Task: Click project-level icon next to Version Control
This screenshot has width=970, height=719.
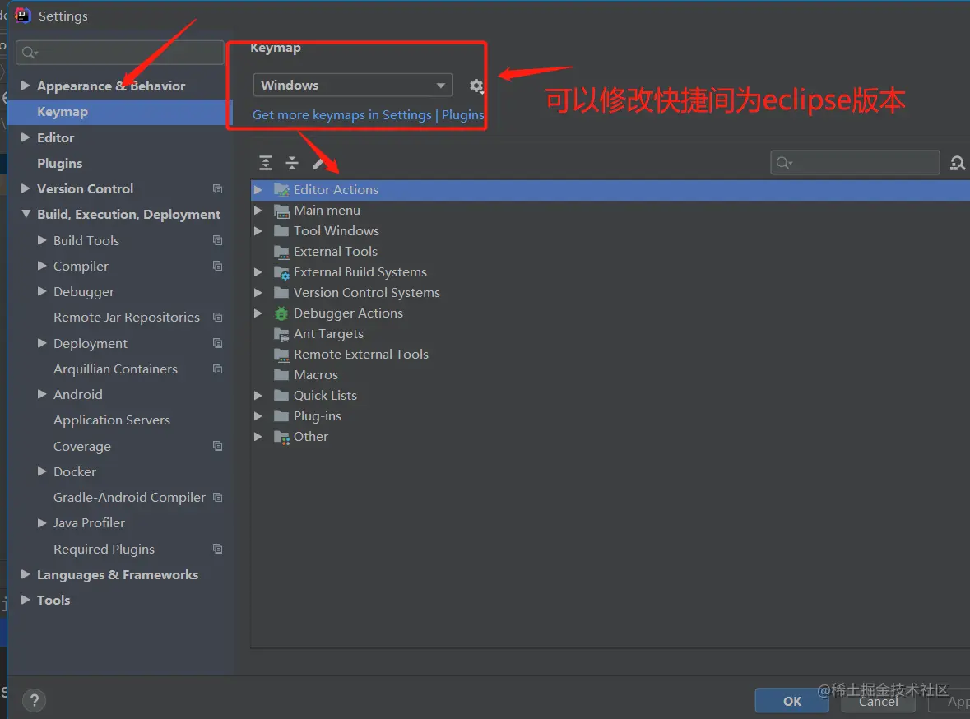Action: tap(217, 188)
